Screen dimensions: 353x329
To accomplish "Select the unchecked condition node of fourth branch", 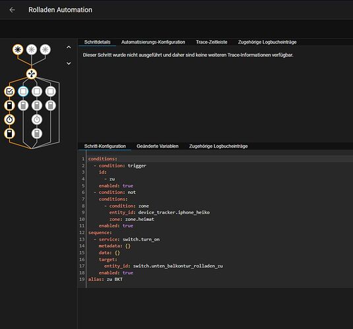I will click(50, 92).
